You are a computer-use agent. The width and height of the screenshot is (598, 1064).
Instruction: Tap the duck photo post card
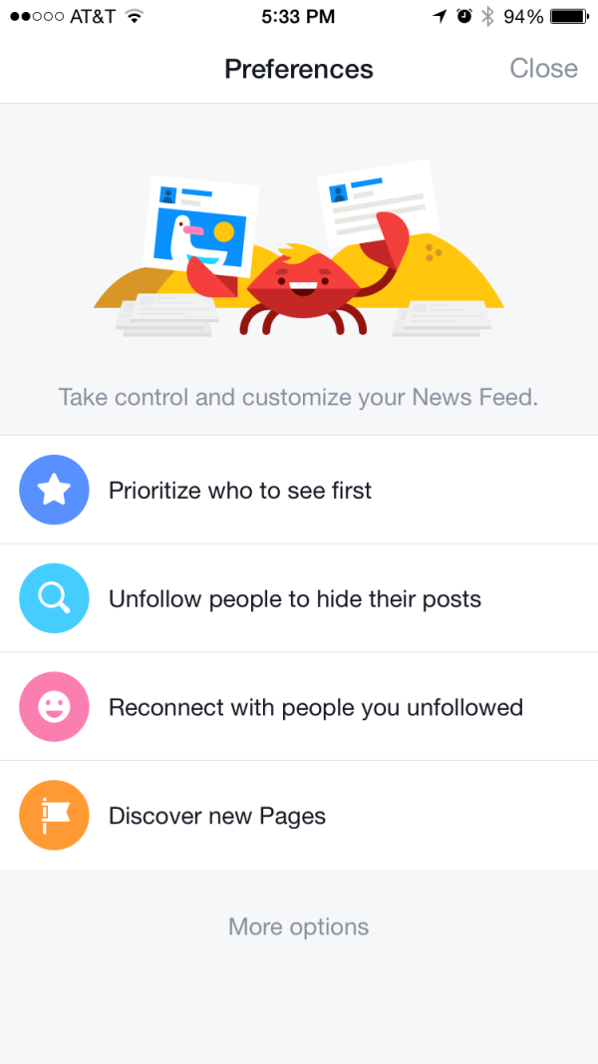(x=194, y=224)
